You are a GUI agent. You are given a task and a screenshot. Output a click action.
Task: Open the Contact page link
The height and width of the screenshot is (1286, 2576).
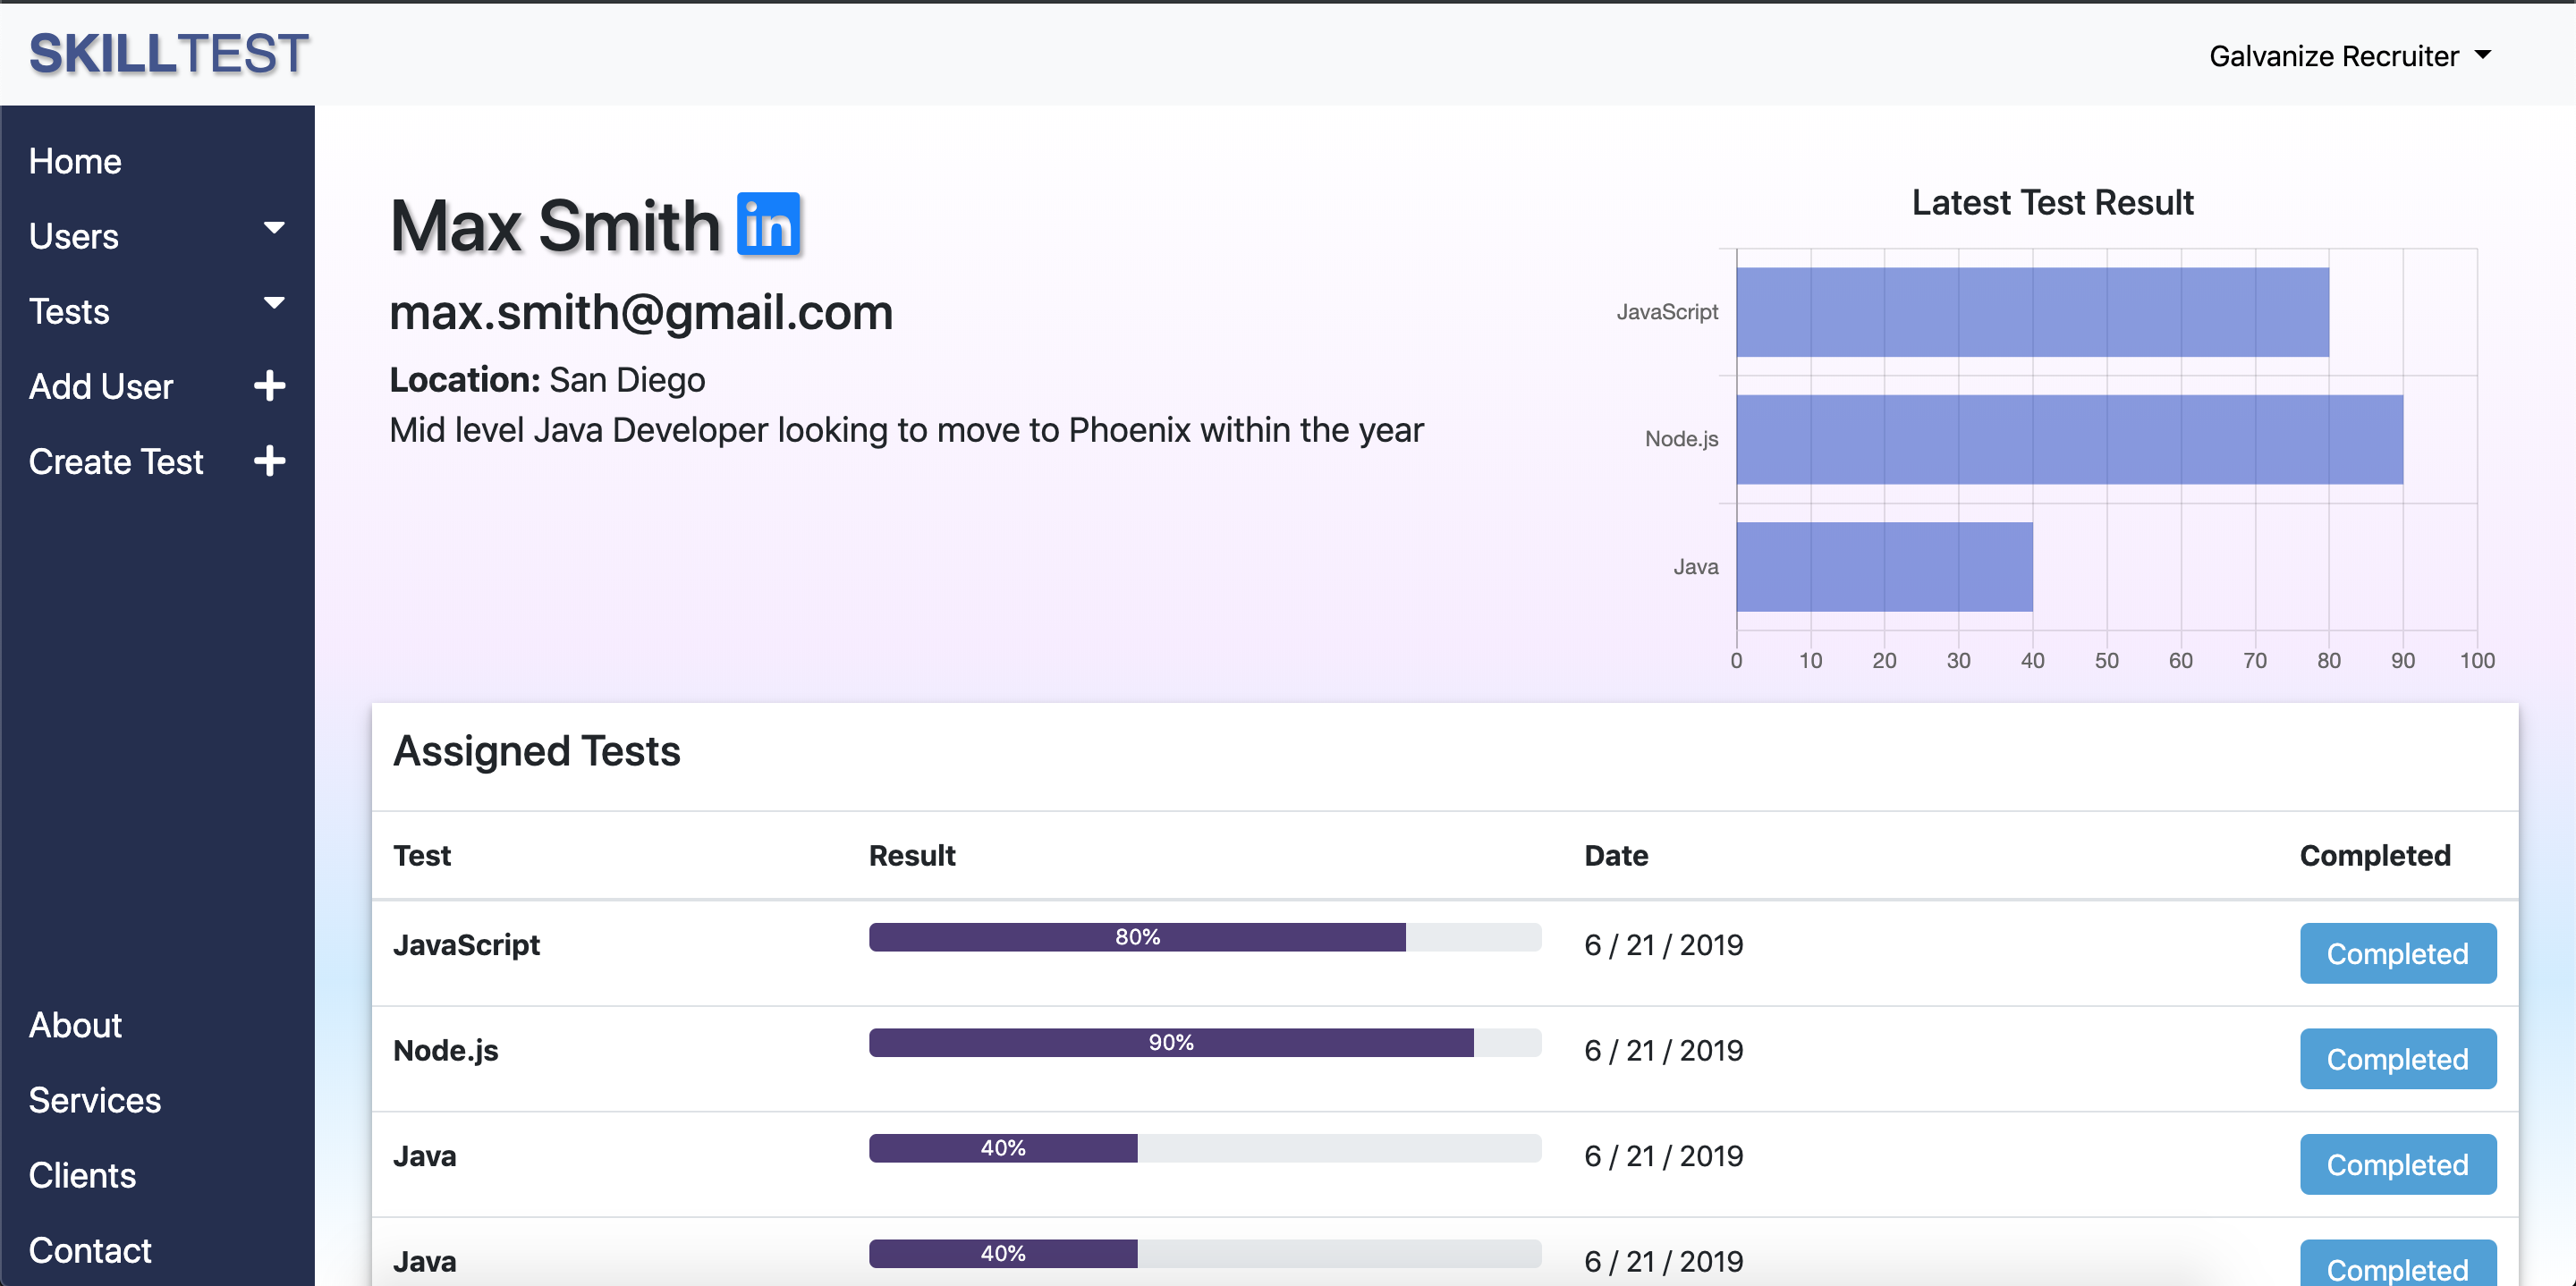pos(90,1250)
